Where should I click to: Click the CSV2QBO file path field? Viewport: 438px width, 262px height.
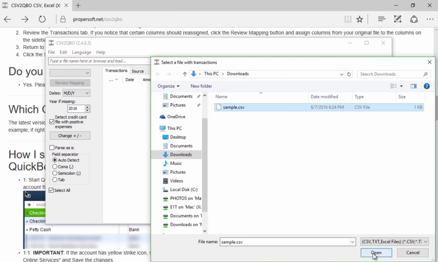(x=99, y=61)
